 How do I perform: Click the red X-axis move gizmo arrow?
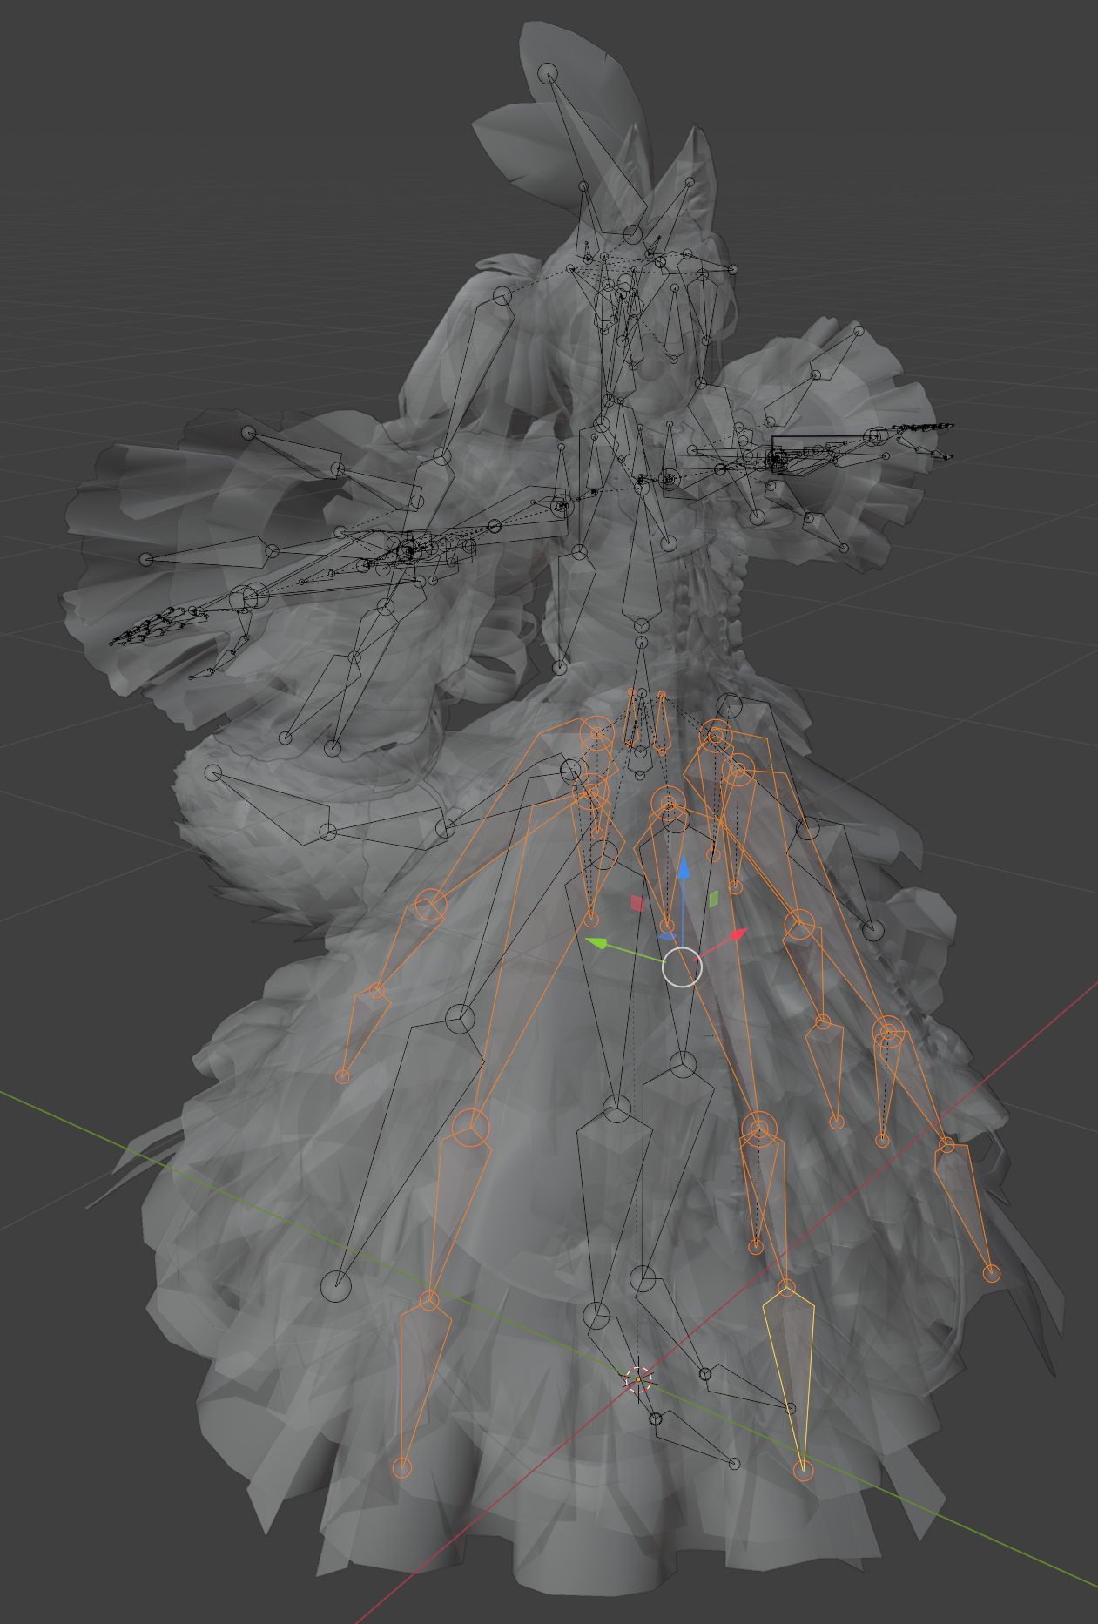click(x=738, y=935)
